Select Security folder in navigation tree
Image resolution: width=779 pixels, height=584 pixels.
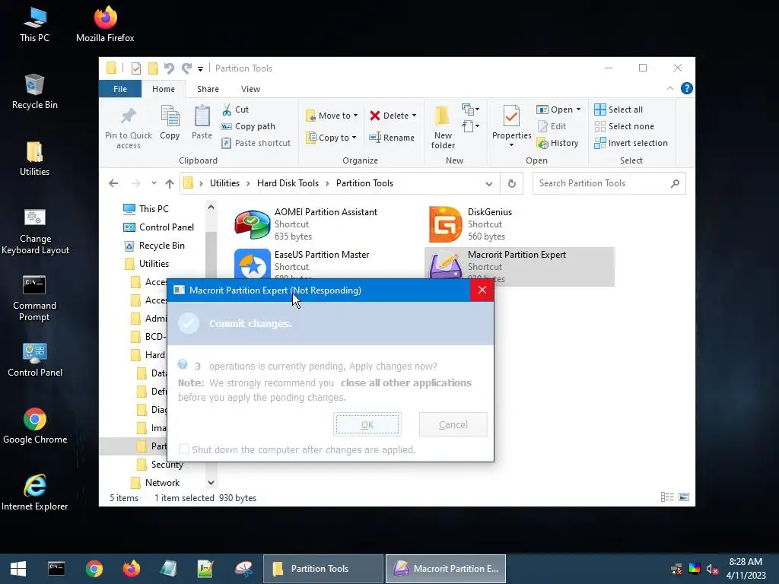pyautogui.click(x=161, y=465)
